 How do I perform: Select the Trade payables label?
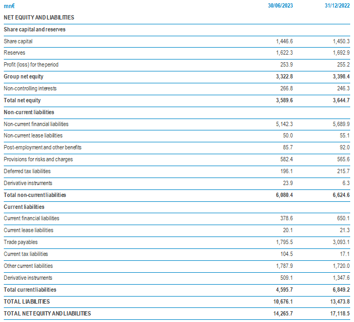(21, 242)
